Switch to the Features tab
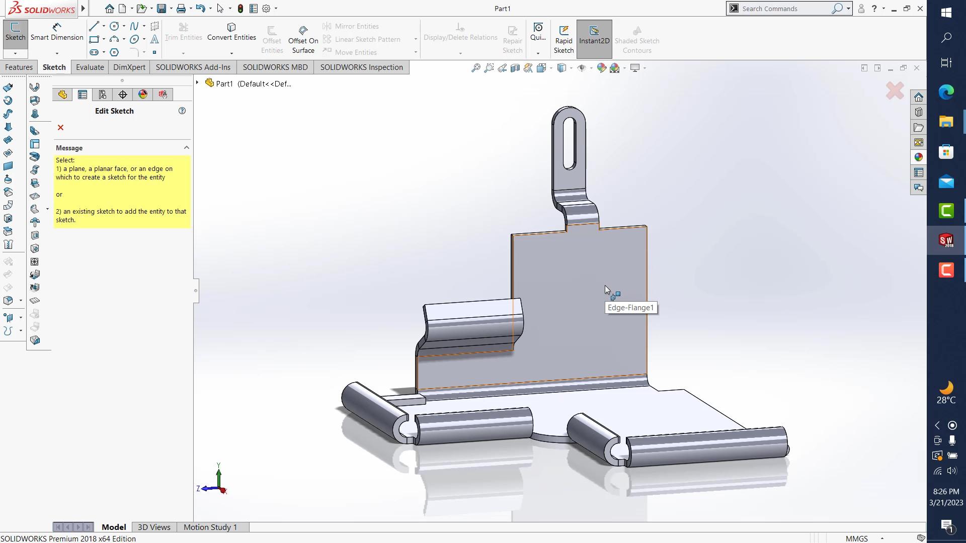The height and width of the screenshot is (543, 966). pyautogui.click(x=19, y=67)
